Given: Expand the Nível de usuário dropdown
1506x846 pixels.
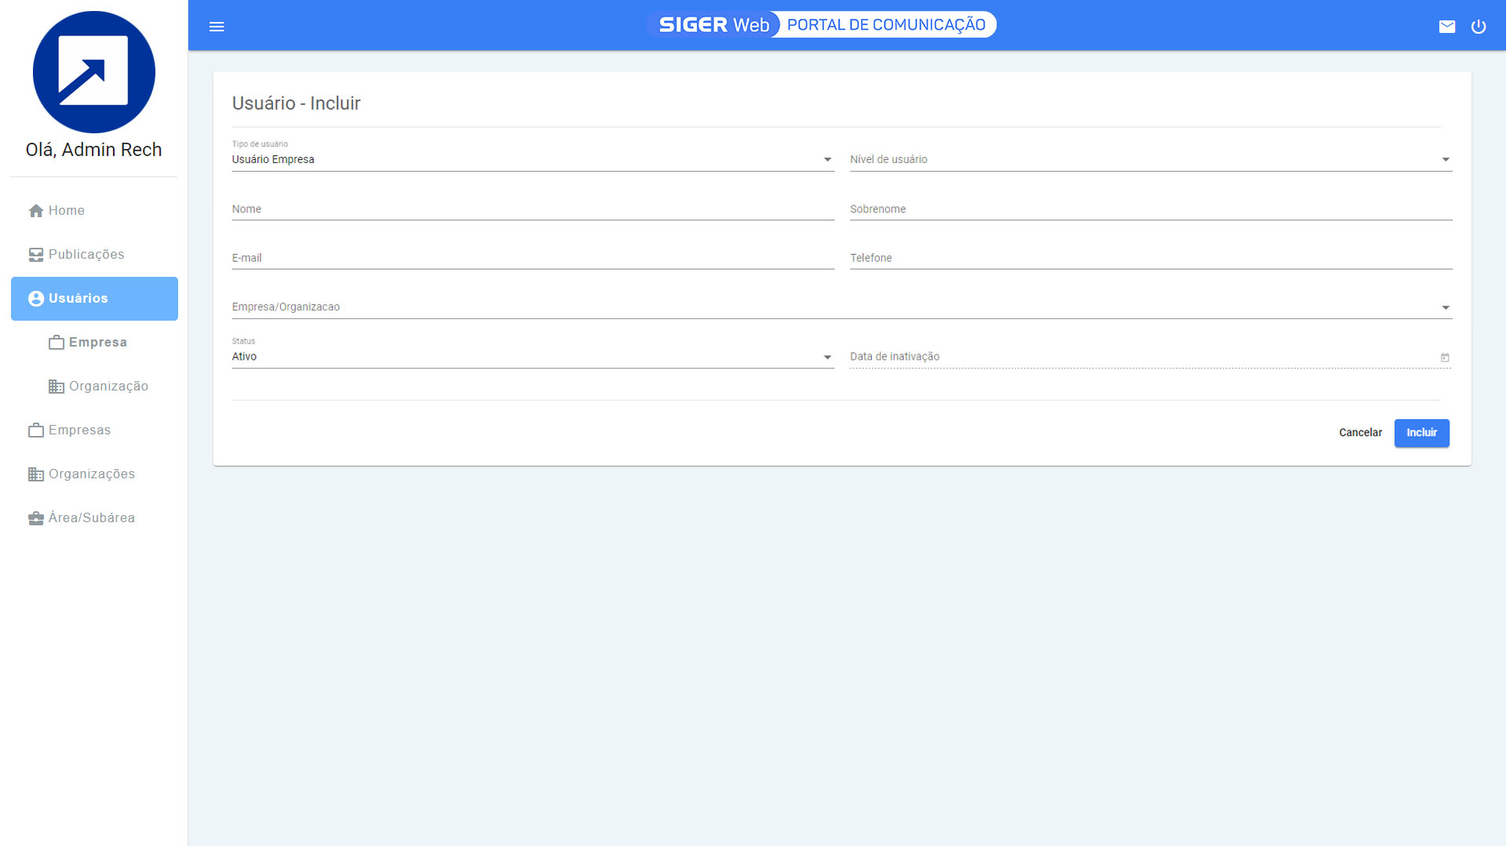Looking at the screenshot, I should click(1151, 159).
